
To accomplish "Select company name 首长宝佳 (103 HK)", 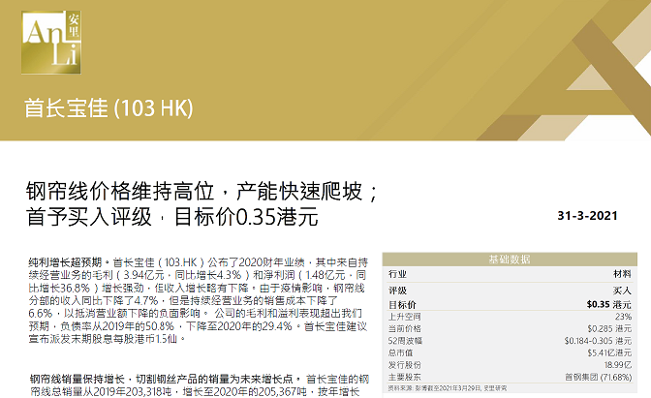I will coord(108,107).
